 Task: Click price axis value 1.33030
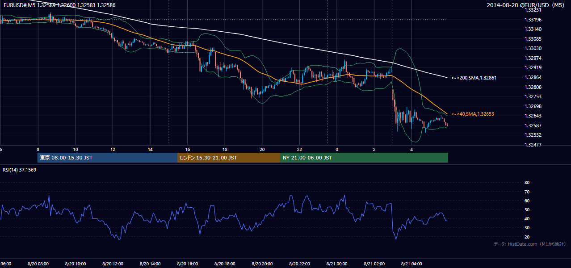533,48
